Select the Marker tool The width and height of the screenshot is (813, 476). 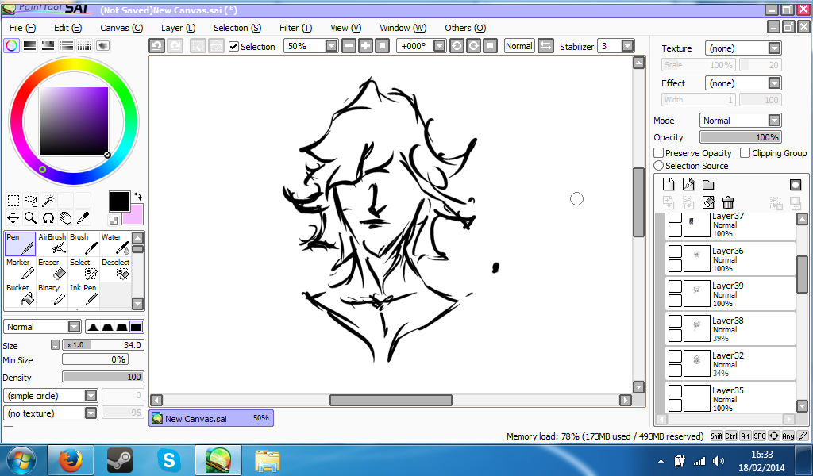pyautogui.click(x=20, y=269)
